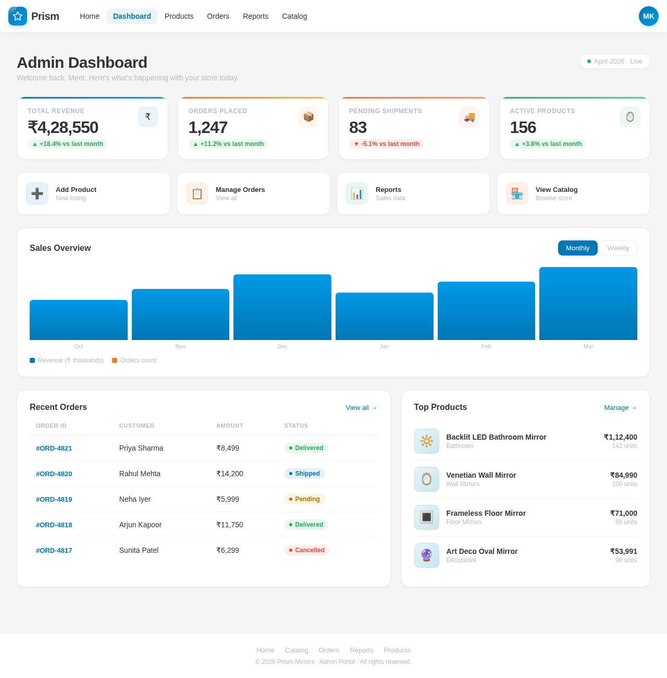
Task: Click the Prism star logo
Action: (17, 16)
